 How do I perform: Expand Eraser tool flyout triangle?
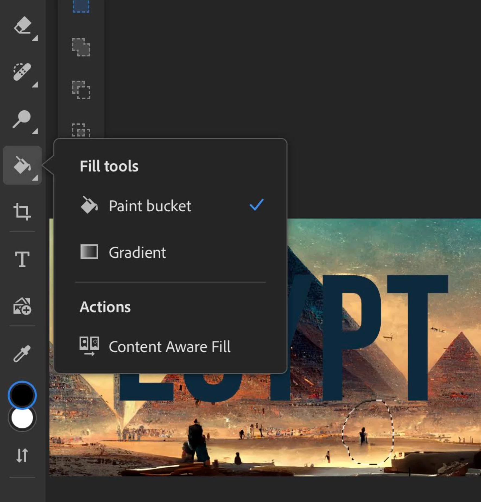(35, 38)
